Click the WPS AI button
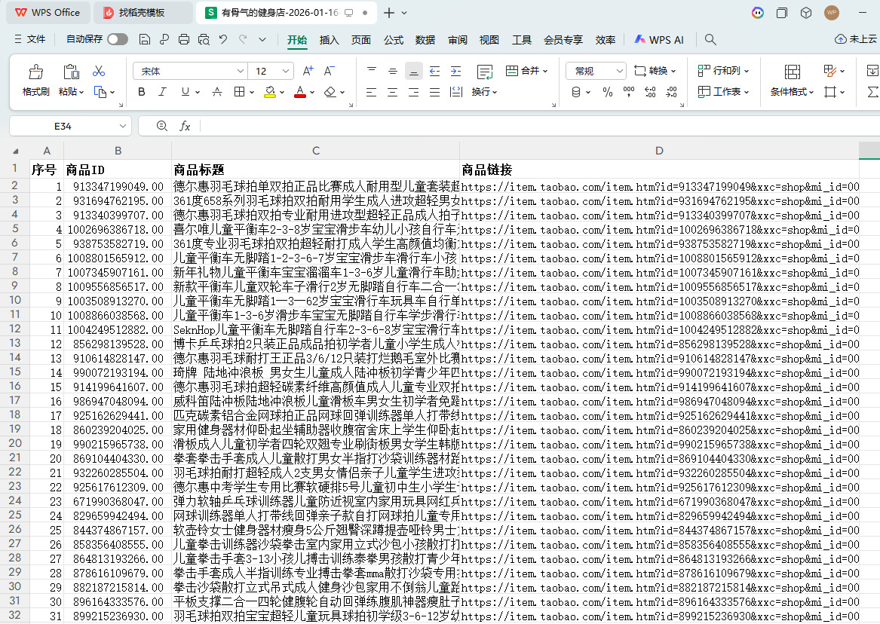 [659, 39]
